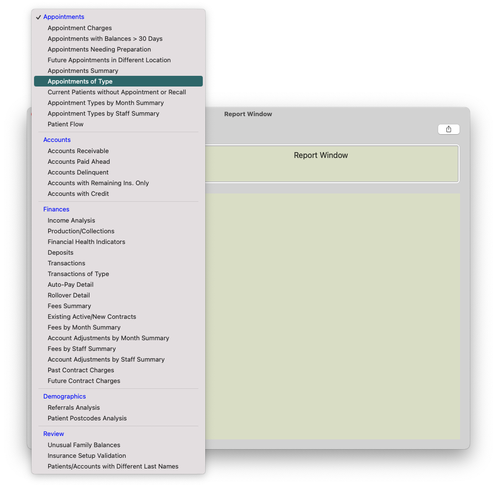
Task: Click the Report Window heading panel
Action: point(332,164)
